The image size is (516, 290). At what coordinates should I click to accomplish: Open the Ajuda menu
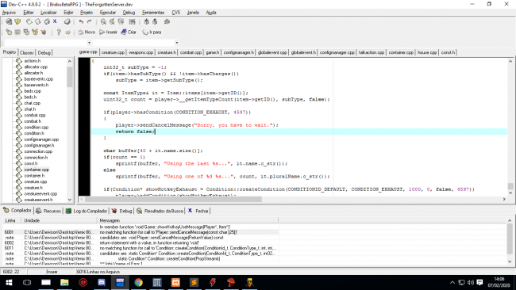[211, 13]
